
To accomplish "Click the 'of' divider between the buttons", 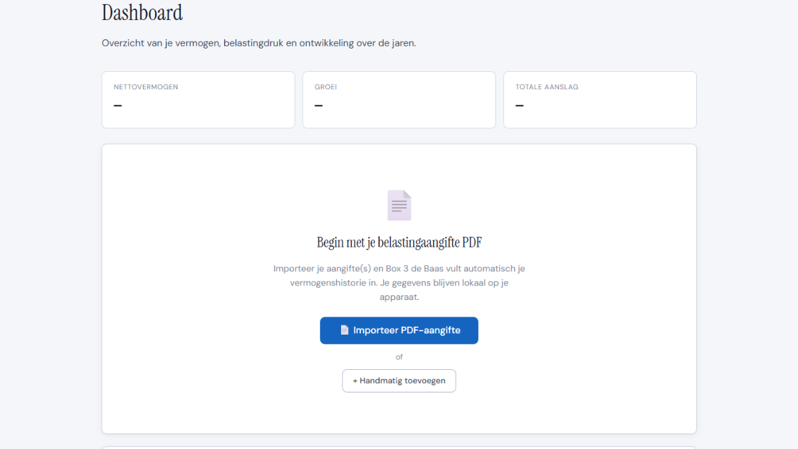I will click(399, 357).
